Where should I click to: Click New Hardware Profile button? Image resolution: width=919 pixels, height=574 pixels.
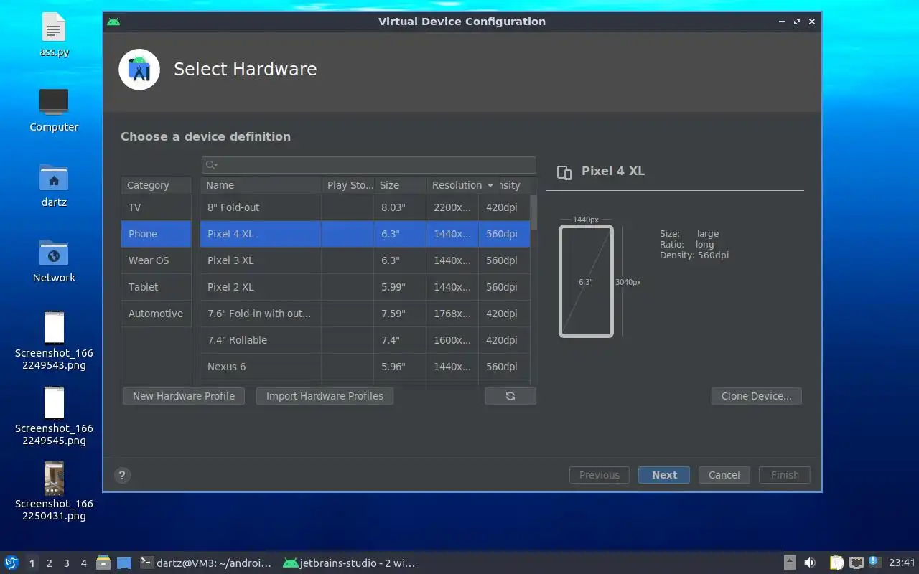[184, 396]
